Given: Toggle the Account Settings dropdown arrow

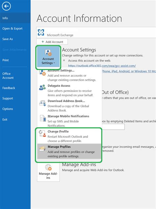Looking at the screenshot, I should pos(54,63).
